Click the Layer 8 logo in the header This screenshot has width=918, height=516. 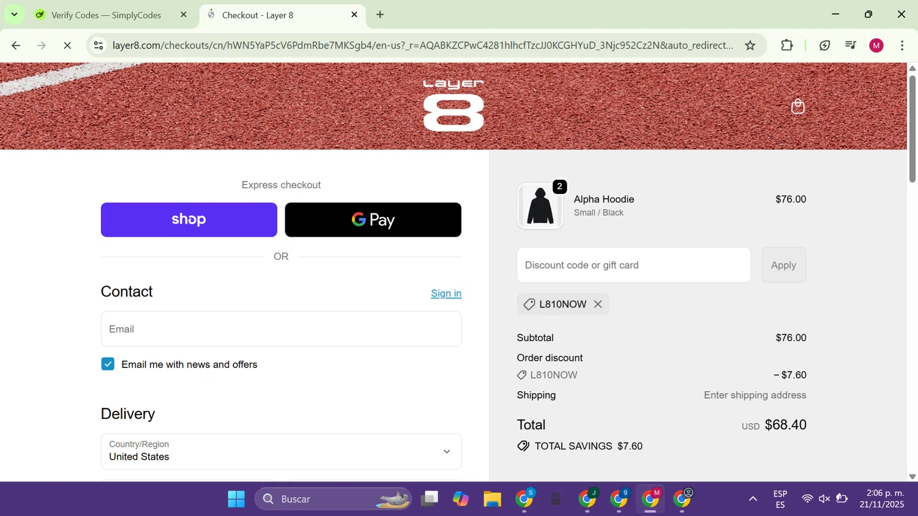pyautogui.click(x=453, y=105)
